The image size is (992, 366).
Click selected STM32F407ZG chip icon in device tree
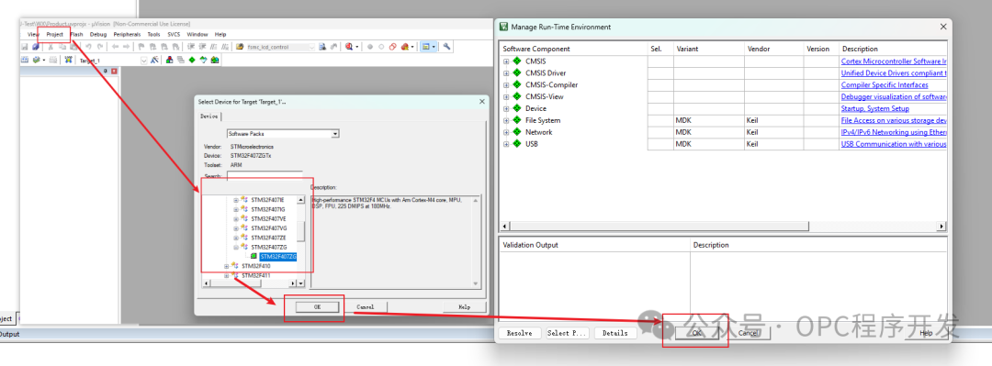254,257
